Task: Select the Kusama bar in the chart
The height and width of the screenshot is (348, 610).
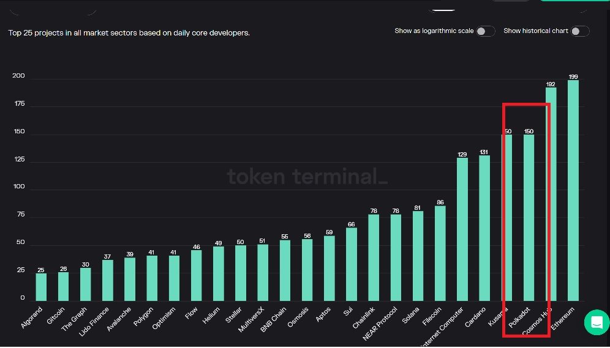Action: 507,217
